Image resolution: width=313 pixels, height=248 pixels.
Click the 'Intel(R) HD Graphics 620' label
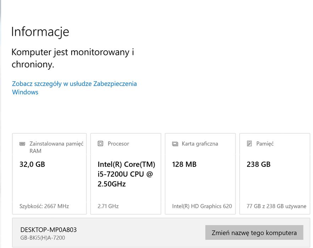202,206
